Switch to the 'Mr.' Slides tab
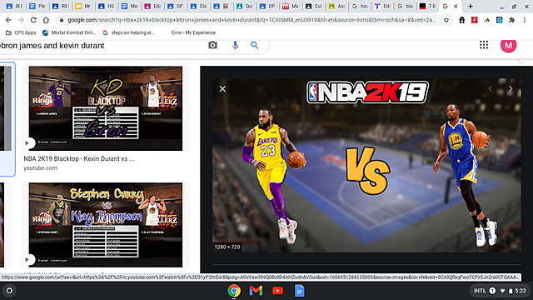Image resolution: width=533 pixels, height=300 pixels. pyautogui.click(x=83, y=6)
